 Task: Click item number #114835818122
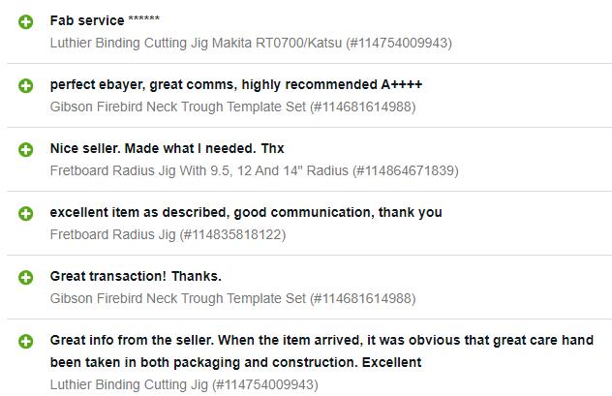[x=232, y=234]
